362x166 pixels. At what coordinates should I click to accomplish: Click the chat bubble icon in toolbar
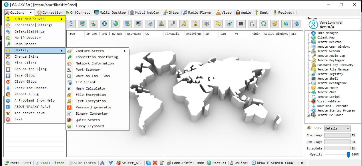263,24
